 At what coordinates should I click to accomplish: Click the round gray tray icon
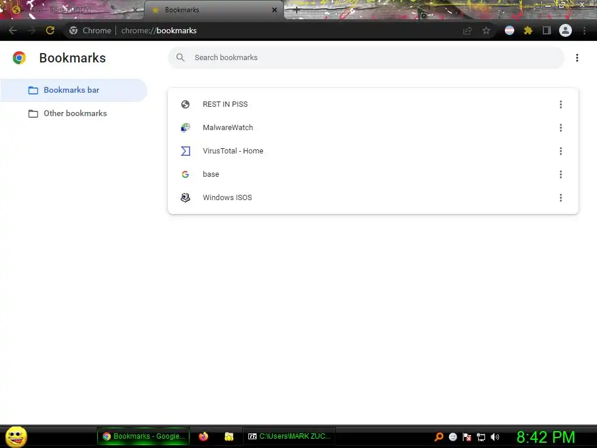(452, 437)
